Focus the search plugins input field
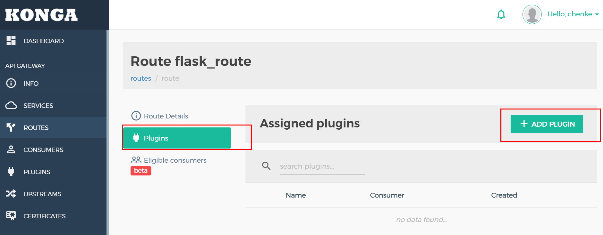 tap(322, 166)
